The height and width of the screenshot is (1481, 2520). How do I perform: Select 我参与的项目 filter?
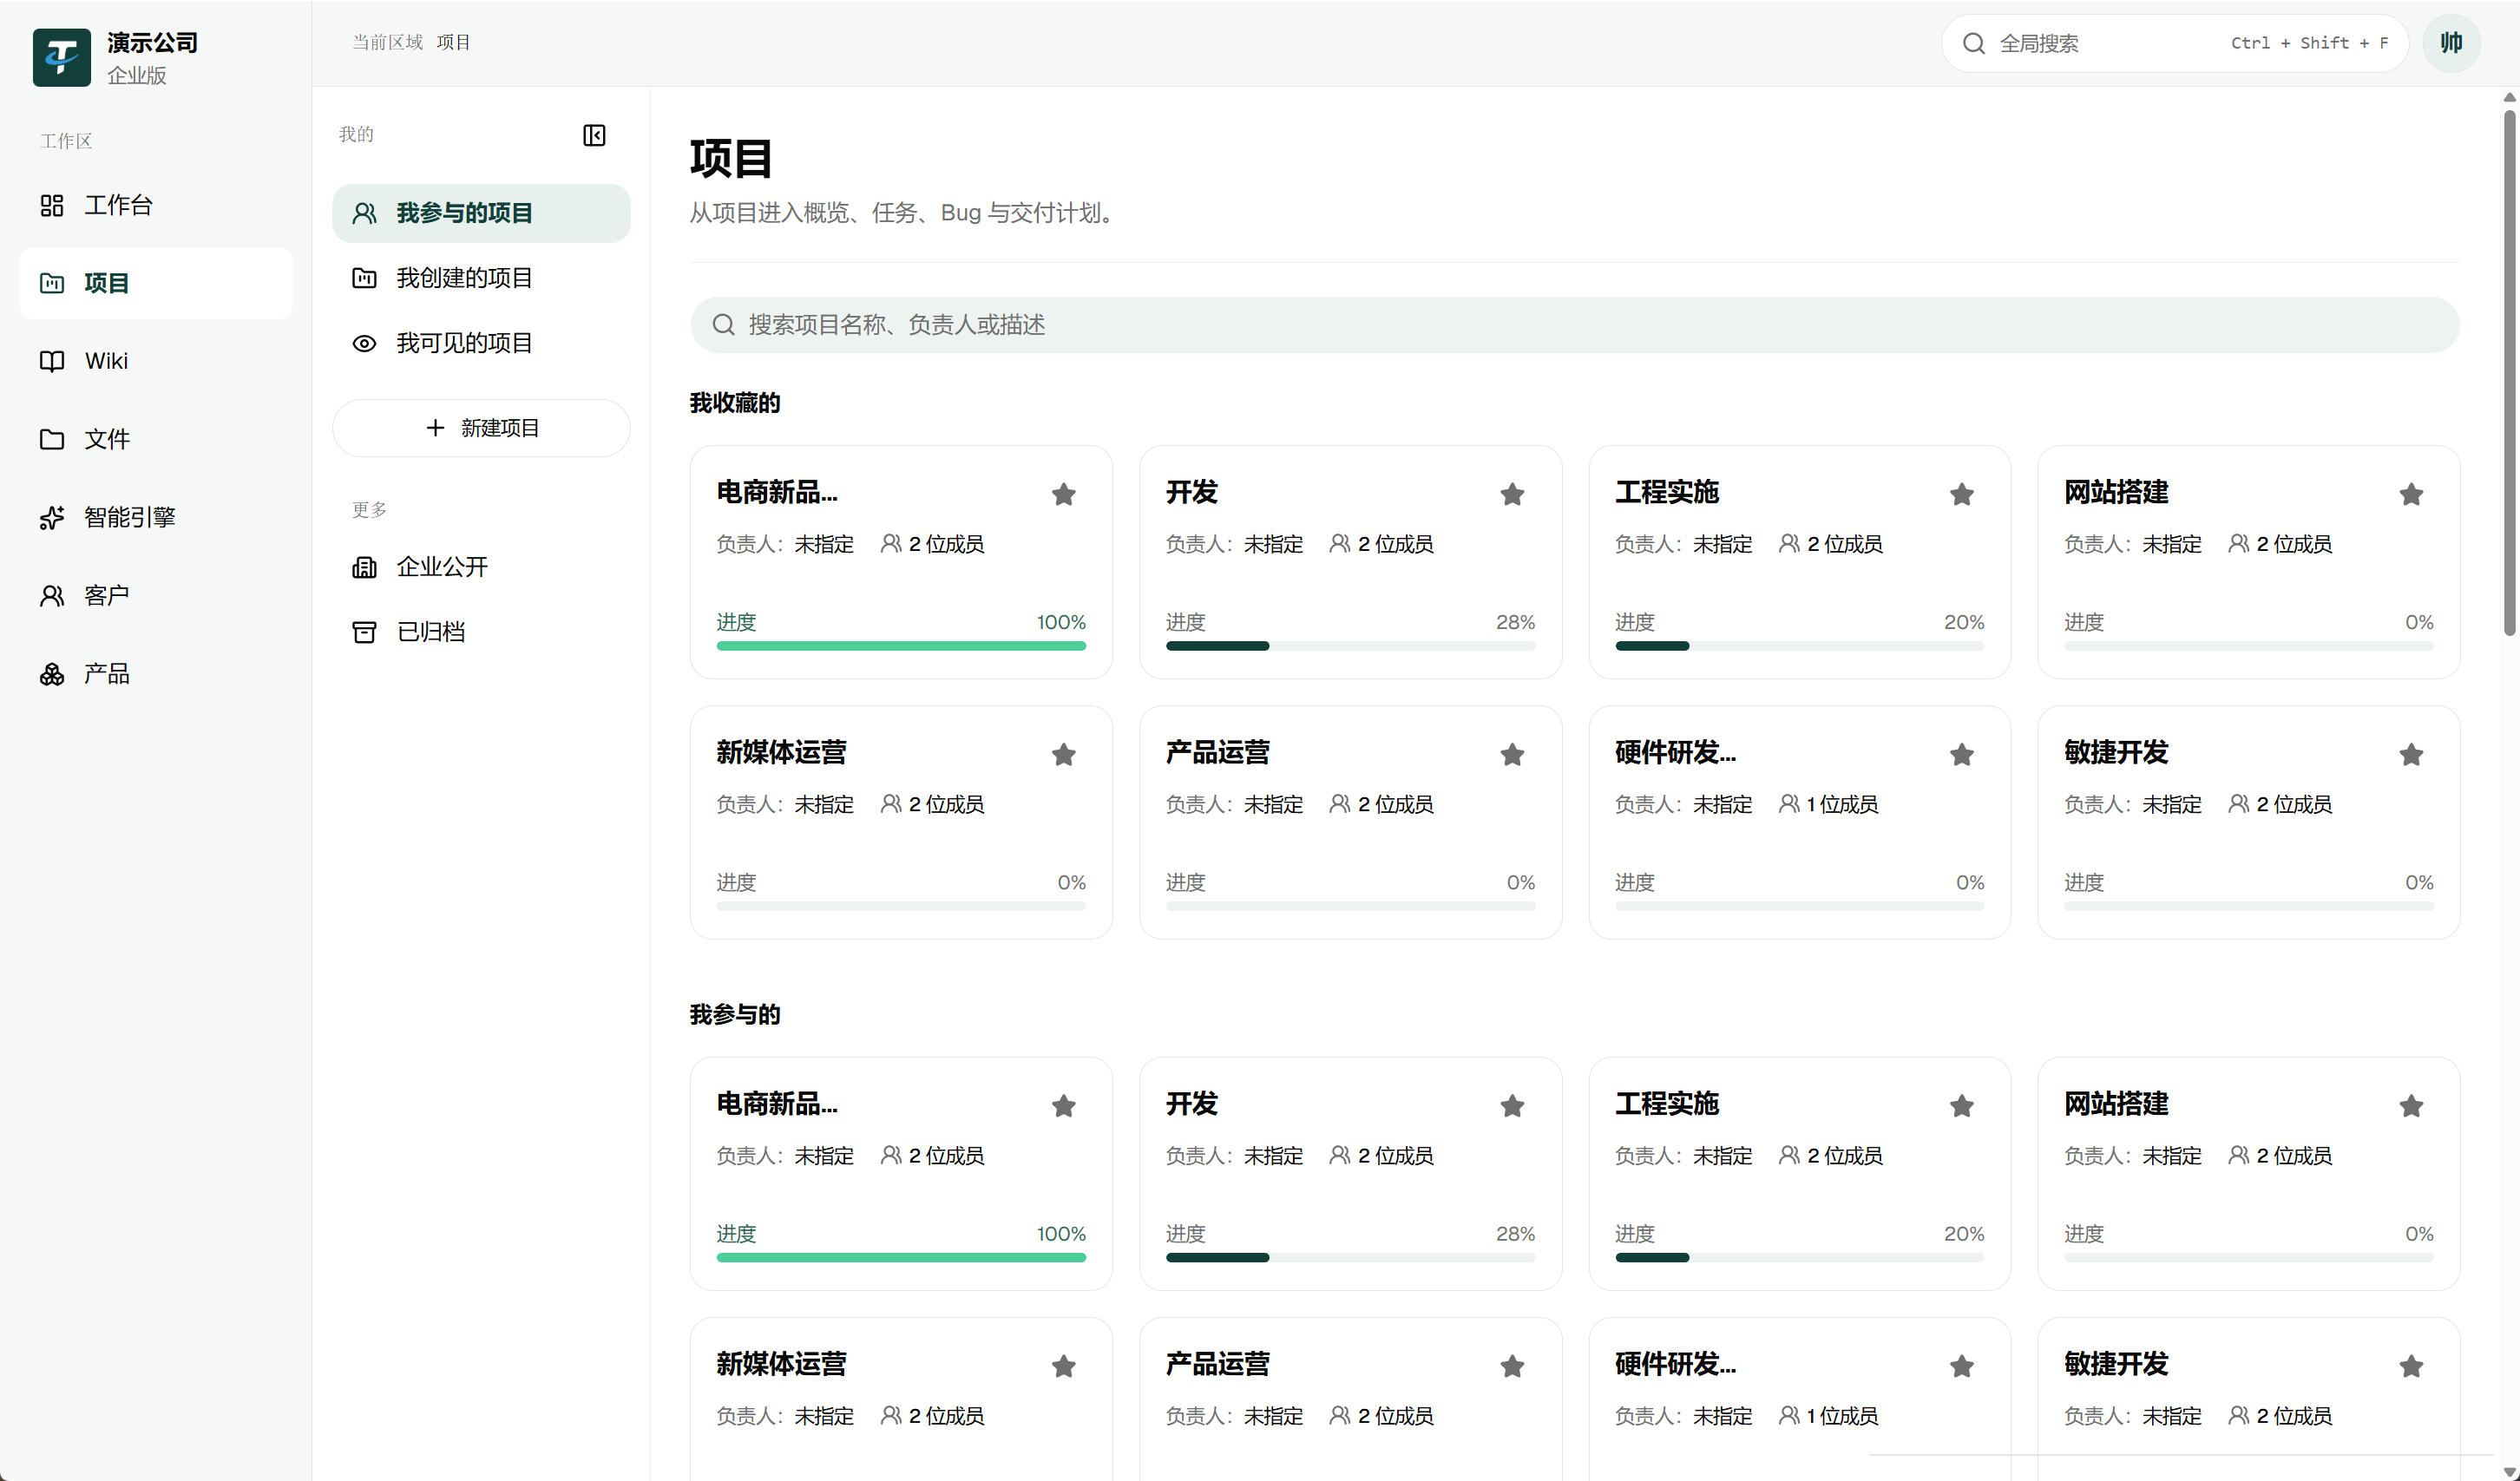481,213
